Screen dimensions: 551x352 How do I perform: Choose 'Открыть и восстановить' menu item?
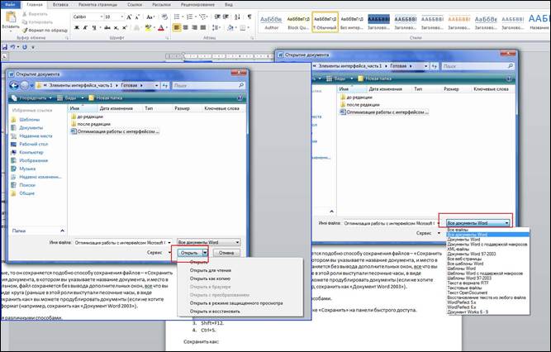coord(215,312)
